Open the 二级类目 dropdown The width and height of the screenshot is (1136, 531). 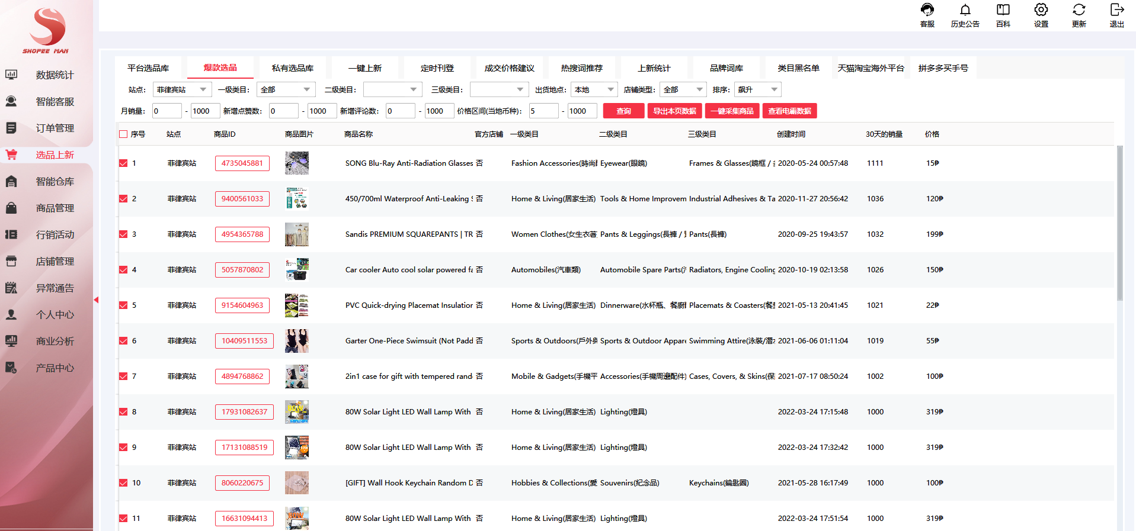click(x=392, y=89)
